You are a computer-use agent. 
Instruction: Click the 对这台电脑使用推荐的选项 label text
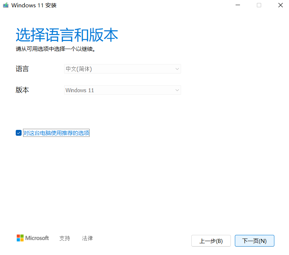(56, 133)
